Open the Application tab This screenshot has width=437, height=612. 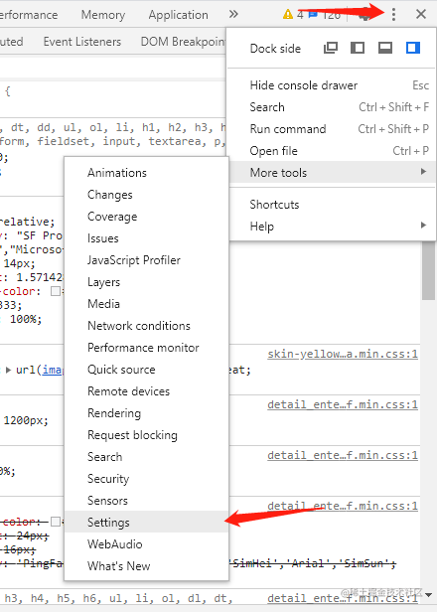pyautogui.click(x=179, y=15)
